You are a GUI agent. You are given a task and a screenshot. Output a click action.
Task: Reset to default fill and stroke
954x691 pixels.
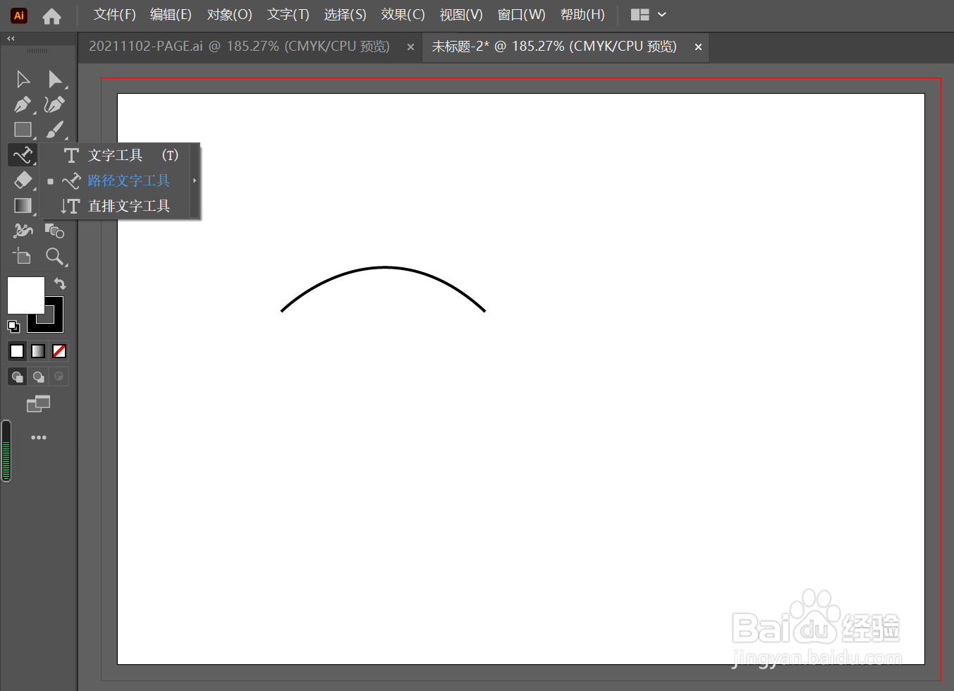[x=13, y=326]
